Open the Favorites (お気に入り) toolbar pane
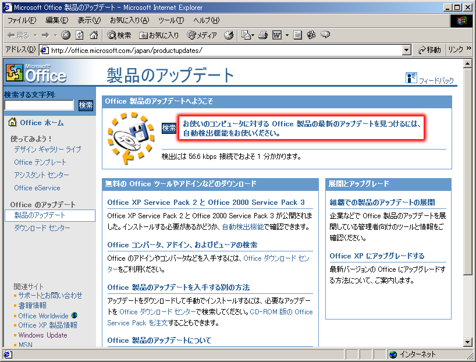The image size is (476, 362). pyautogui.click(x=159, y=36)
